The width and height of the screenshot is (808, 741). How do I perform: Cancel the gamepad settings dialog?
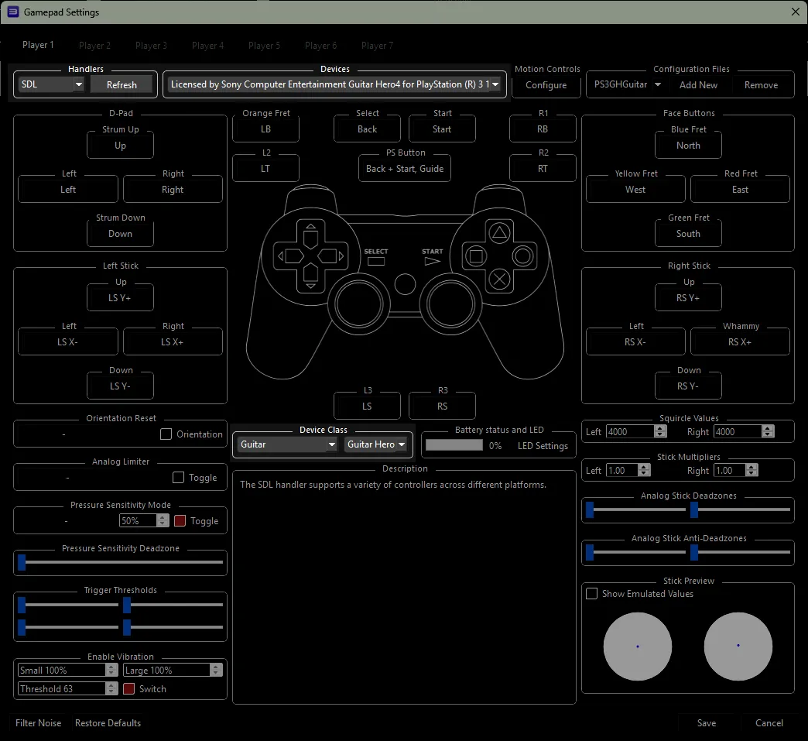(769, 723)
